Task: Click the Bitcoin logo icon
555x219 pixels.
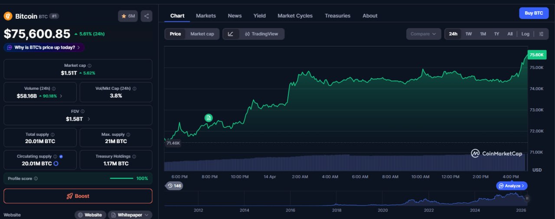Action: click(x=8, y=16)
